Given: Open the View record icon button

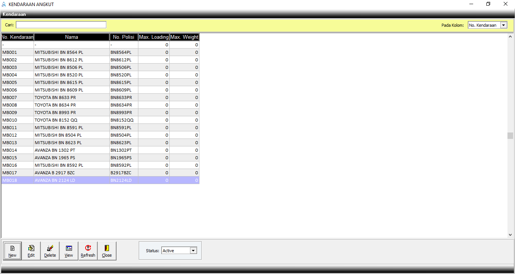Looking at the screenshot, I should 69,251.
